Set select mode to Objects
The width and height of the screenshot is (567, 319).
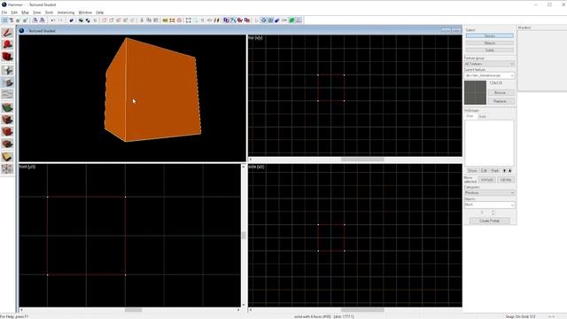tap(490, 43)
